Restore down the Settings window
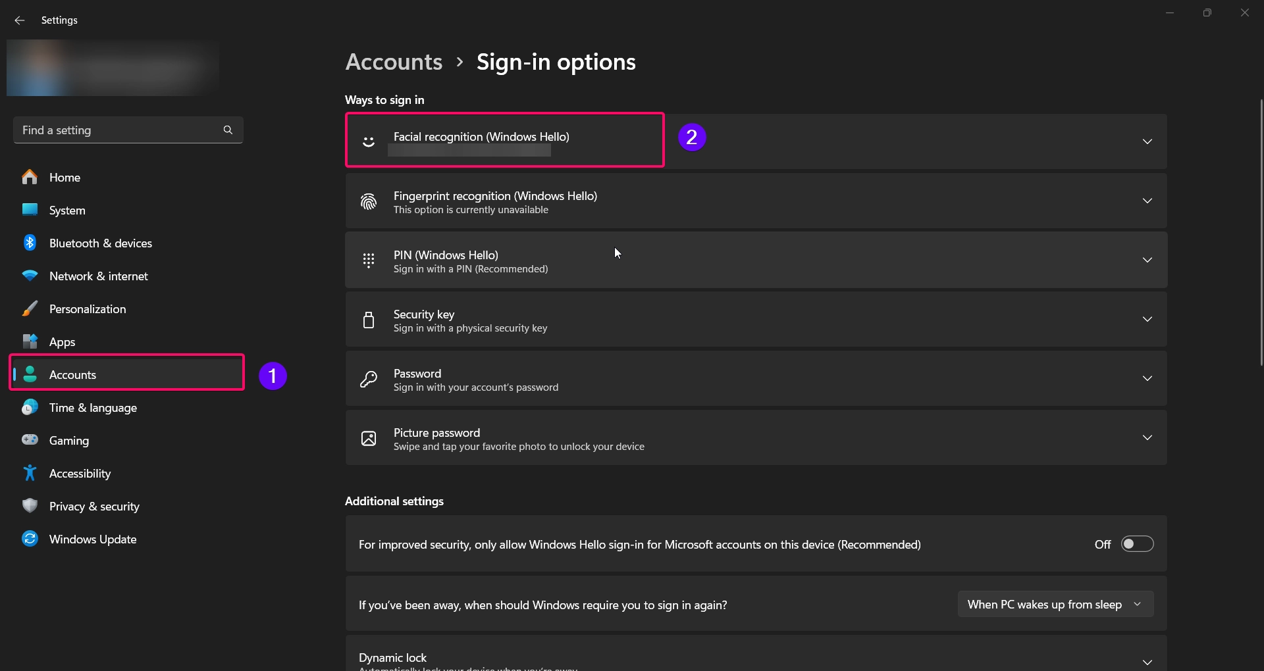Screen dimensions: 1264x671 click(1207, 12)
